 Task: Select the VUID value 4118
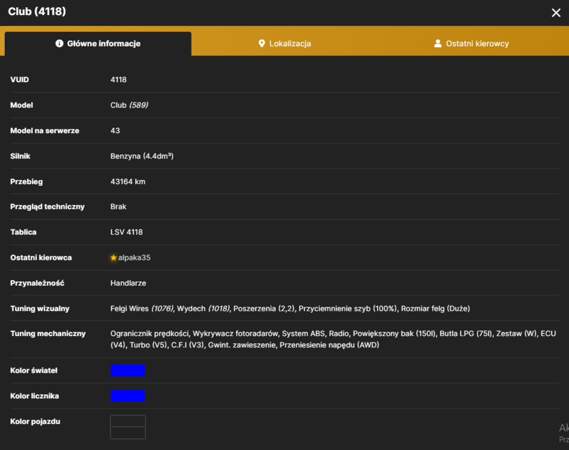[118, 79]
